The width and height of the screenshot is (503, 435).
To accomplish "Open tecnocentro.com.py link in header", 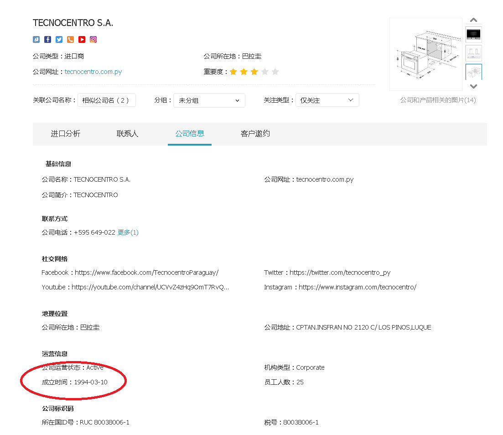I will coord(93,72).
